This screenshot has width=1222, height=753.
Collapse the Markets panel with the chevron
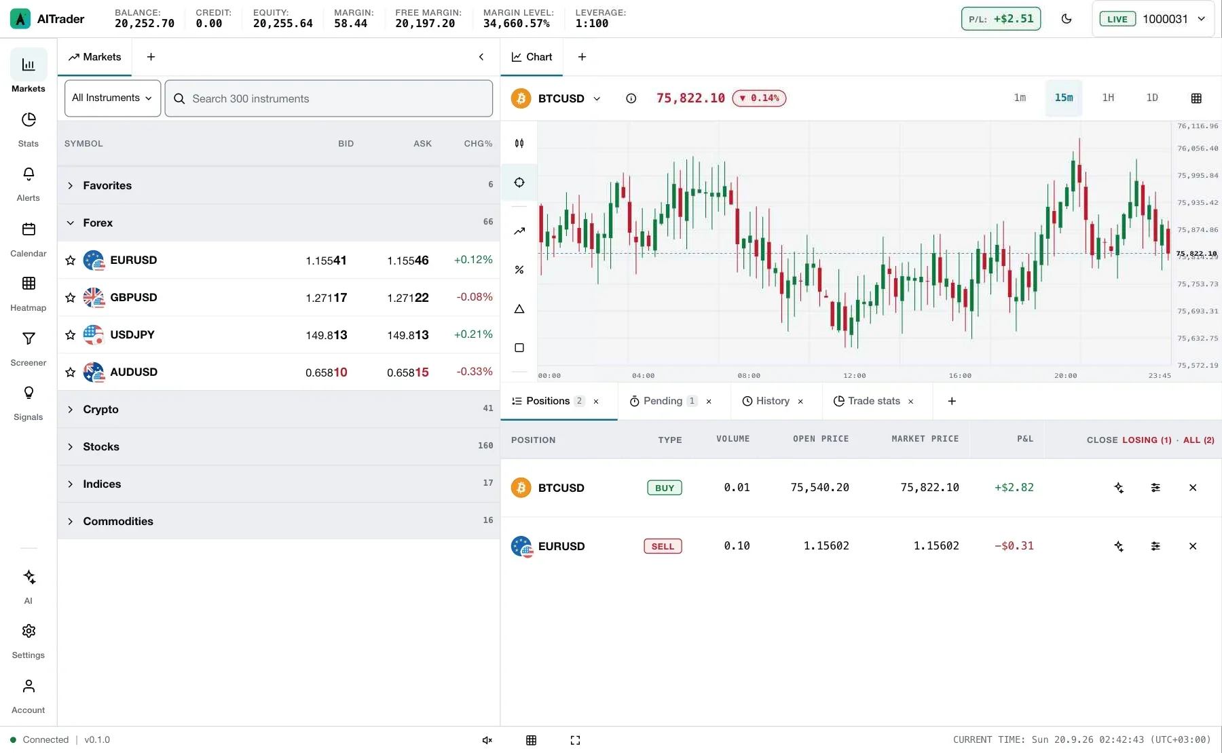[x=481, y=57]
